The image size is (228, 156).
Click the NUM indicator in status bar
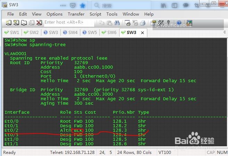(222, 153)
